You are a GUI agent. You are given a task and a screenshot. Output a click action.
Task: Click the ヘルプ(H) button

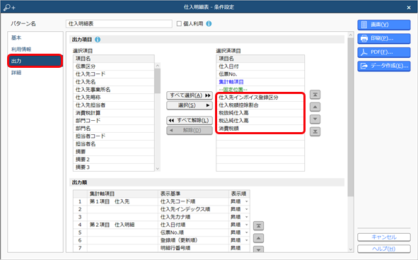click(384, 249)
